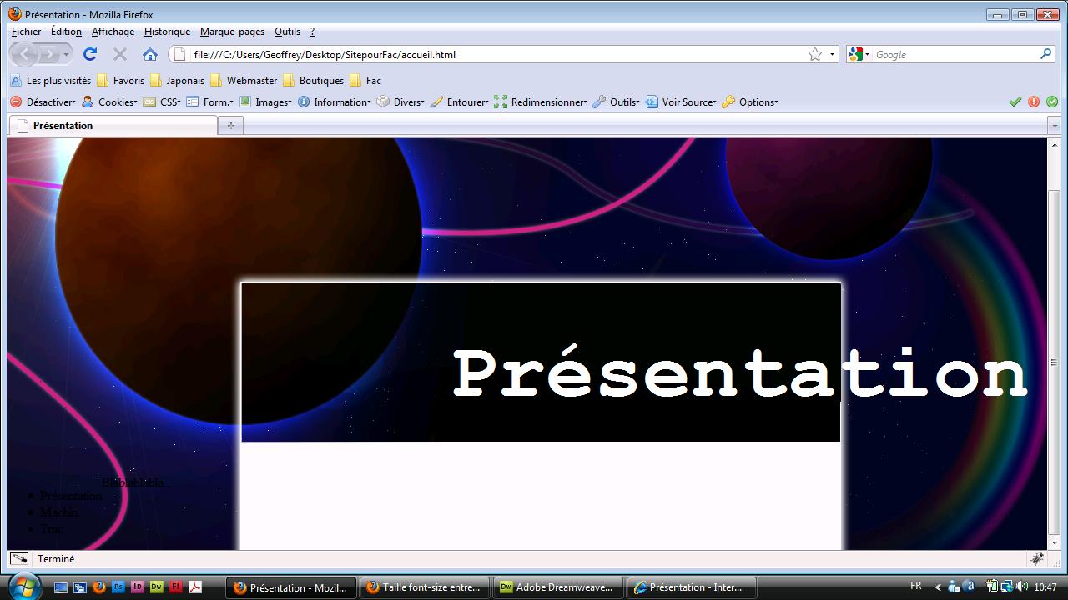This screenshot has height=600, width=1068.
Task: Open the Outils dropdown in developer toolbar
Action: click(x=616, y=102)
